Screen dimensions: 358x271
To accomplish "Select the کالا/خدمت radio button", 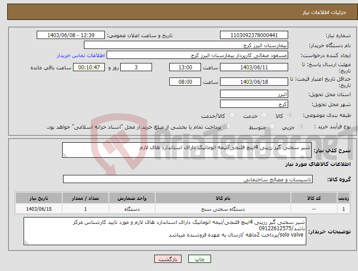I will (x=232, y=115).
